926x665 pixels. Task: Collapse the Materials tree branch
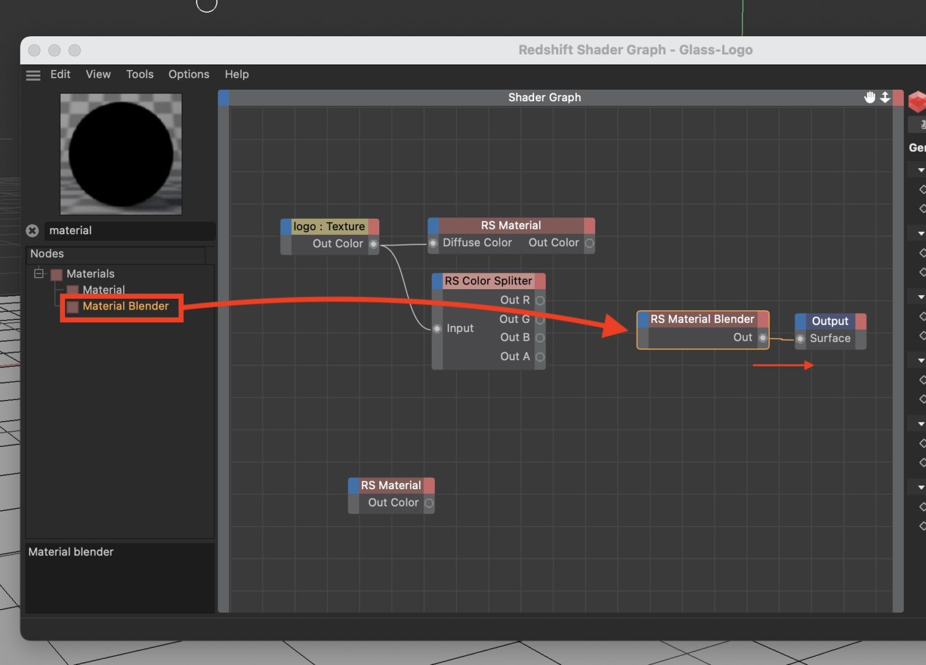(x=38, y=273)
